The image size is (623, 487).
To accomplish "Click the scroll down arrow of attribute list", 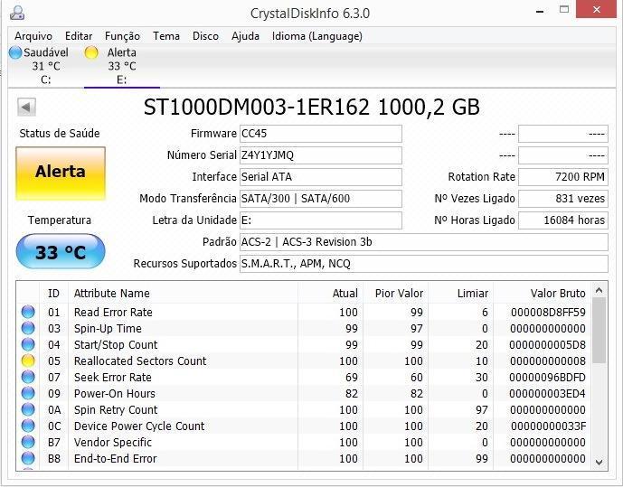I will coord(598,462).
